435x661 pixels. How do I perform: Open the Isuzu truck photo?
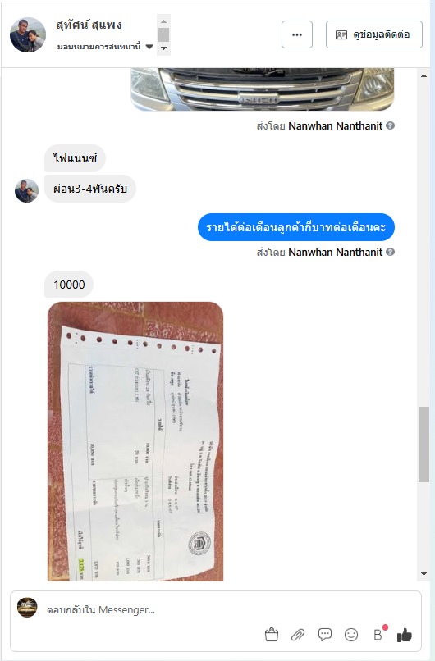262,89
